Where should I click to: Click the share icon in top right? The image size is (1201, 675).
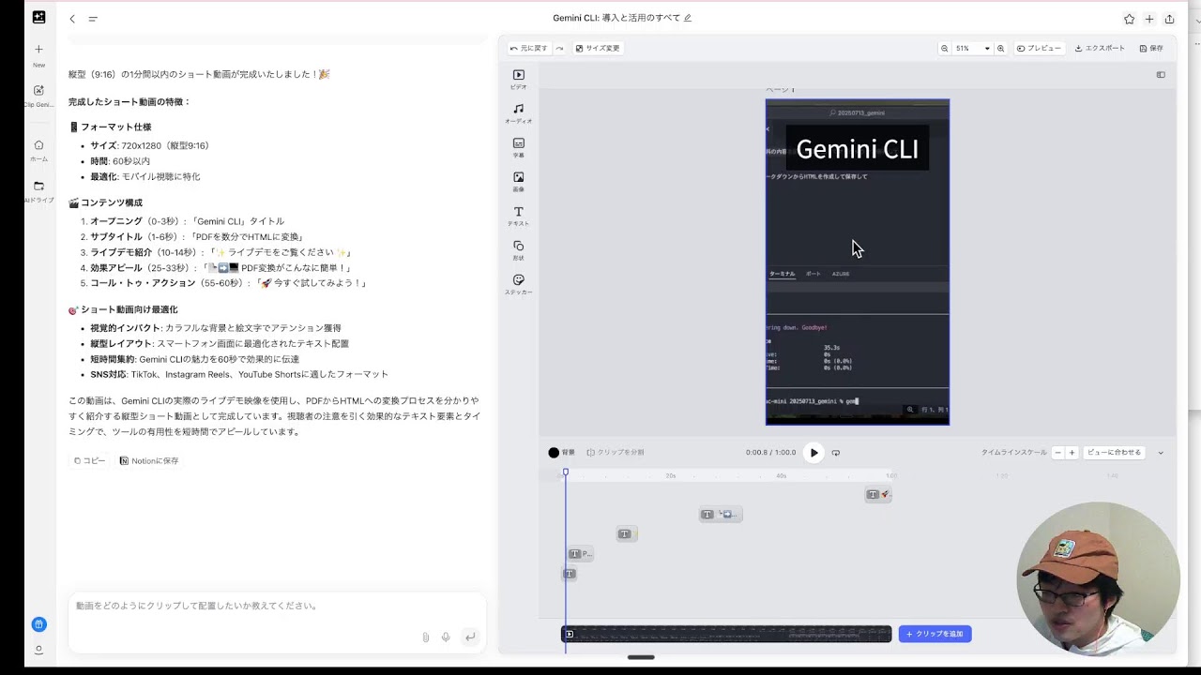pos(1169,19)
